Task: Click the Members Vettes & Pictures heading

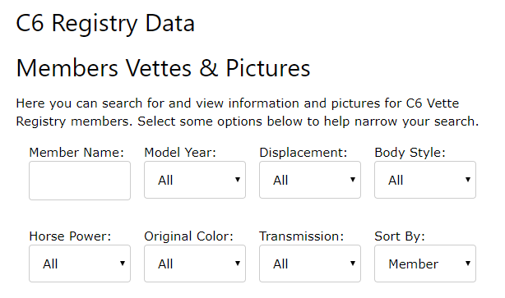Action: [163, 68]
